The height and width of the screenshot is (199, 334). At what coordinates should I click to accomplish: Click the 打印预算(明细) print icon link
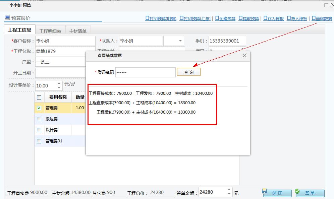point(161,19)
